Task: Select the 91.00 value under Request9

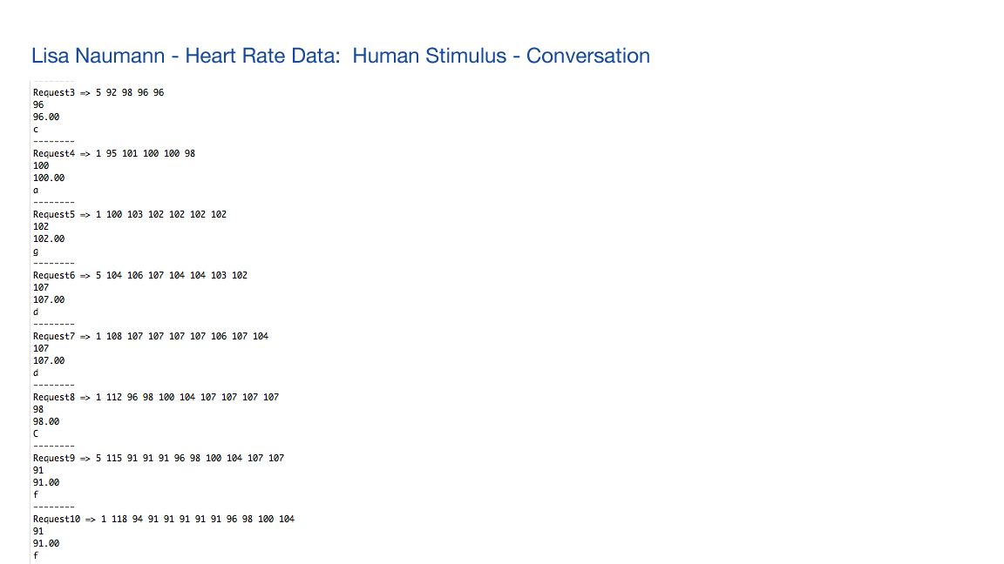Action: click(46, 482)
